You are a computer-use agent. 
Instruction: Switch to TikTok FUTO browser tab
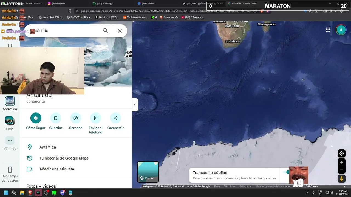[203, 4]
